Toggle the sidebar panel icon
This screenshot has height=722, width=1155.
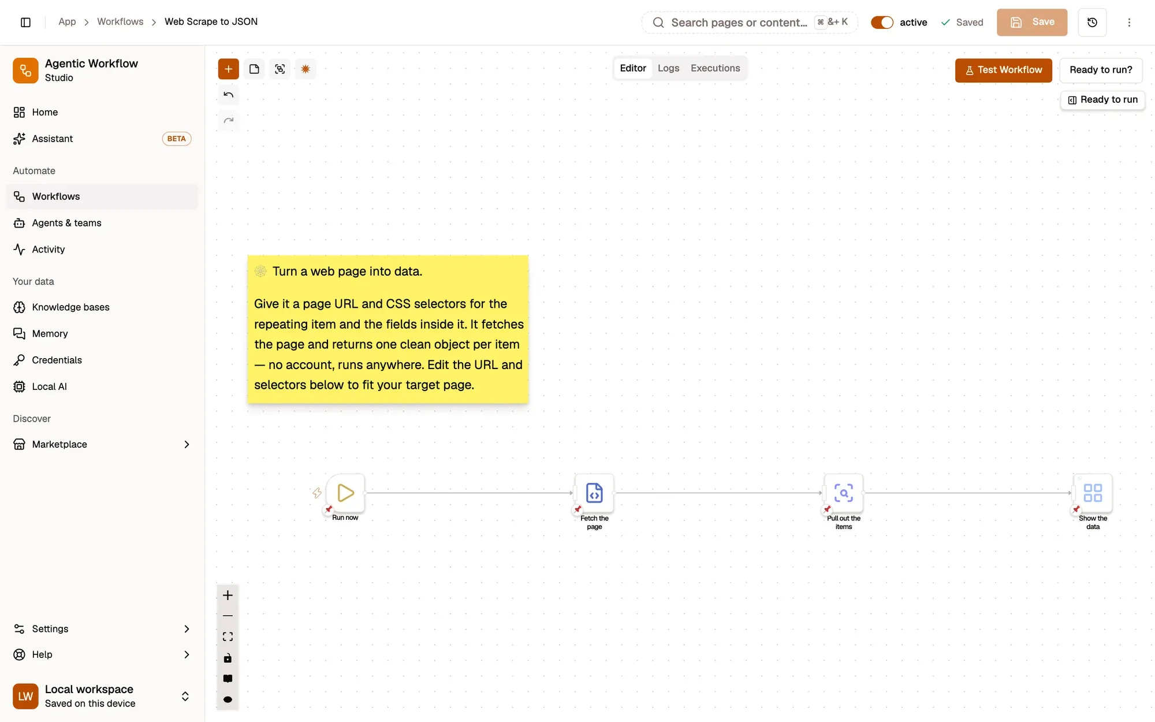(25, 22)
